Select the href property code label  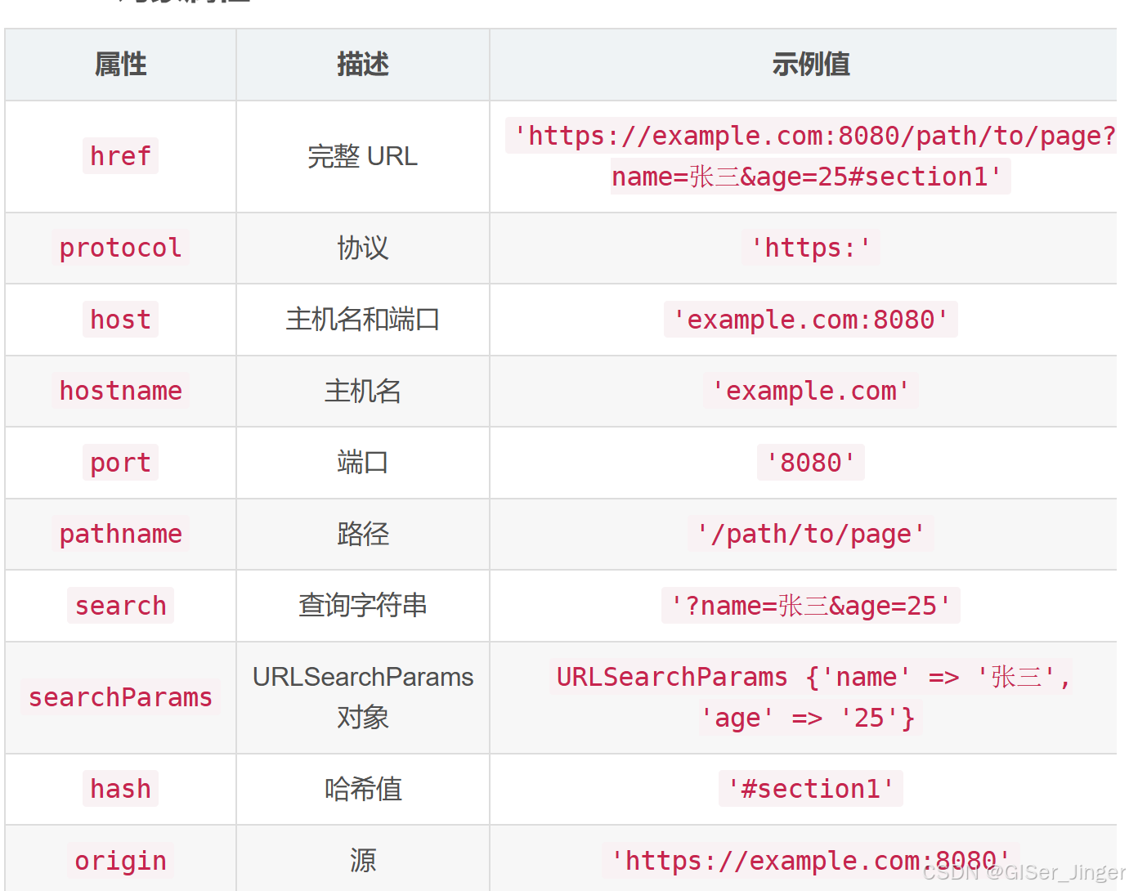point(120,155)
